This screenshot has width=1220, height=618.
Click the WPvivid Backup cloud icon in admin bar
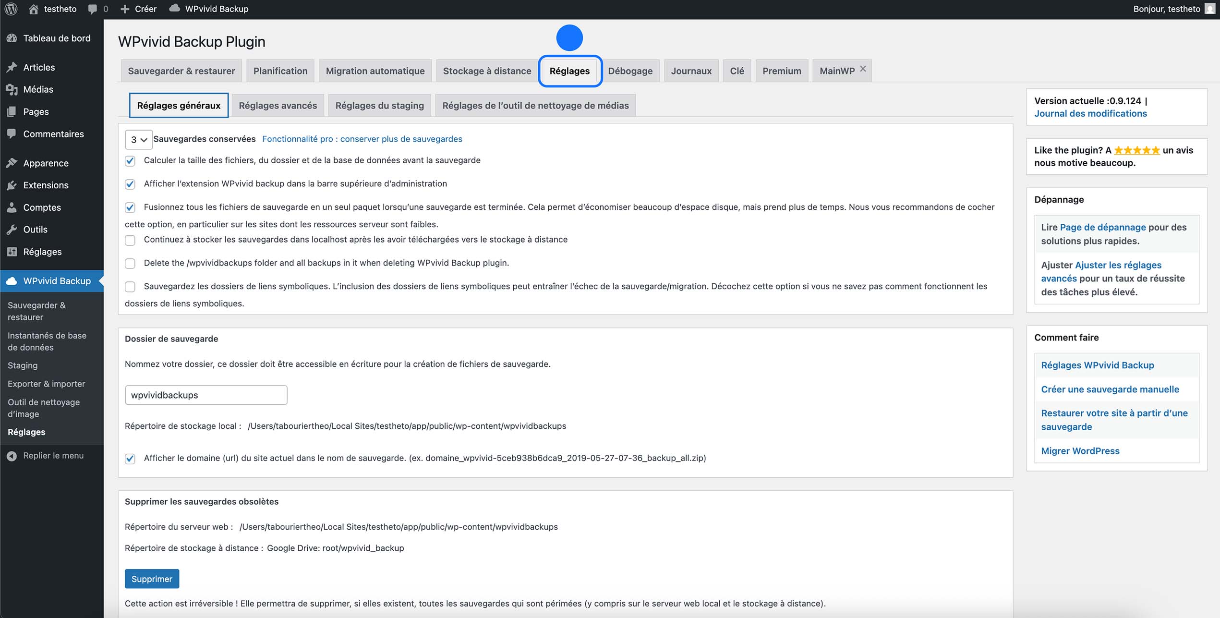pos(174,9)
